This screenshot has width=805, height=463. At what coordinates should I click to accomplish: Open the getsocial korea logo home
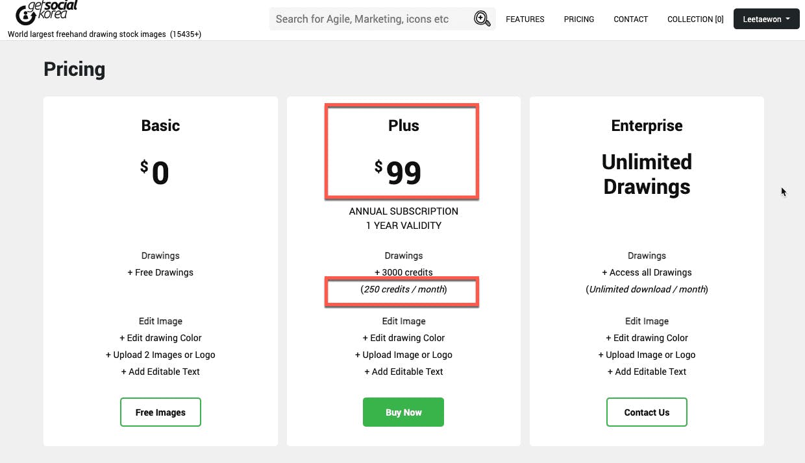47,12
